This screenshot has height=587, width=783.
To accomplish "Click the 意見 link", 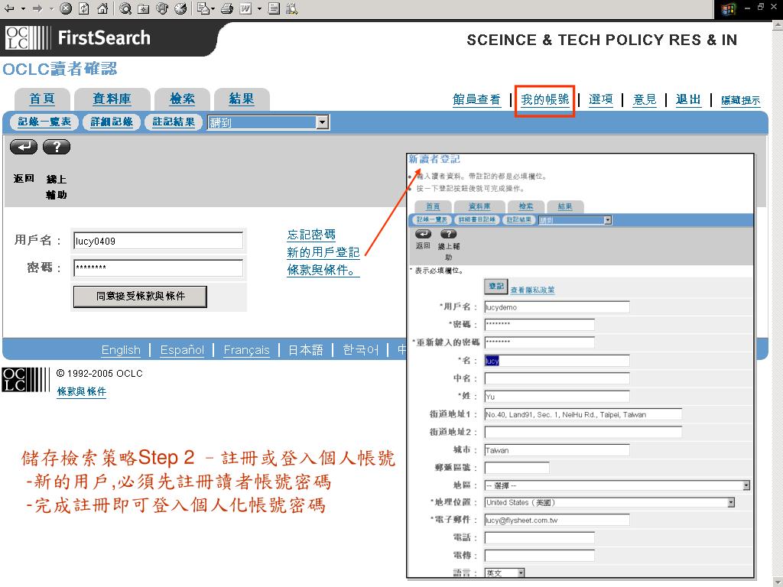I will tap(645, 99).
